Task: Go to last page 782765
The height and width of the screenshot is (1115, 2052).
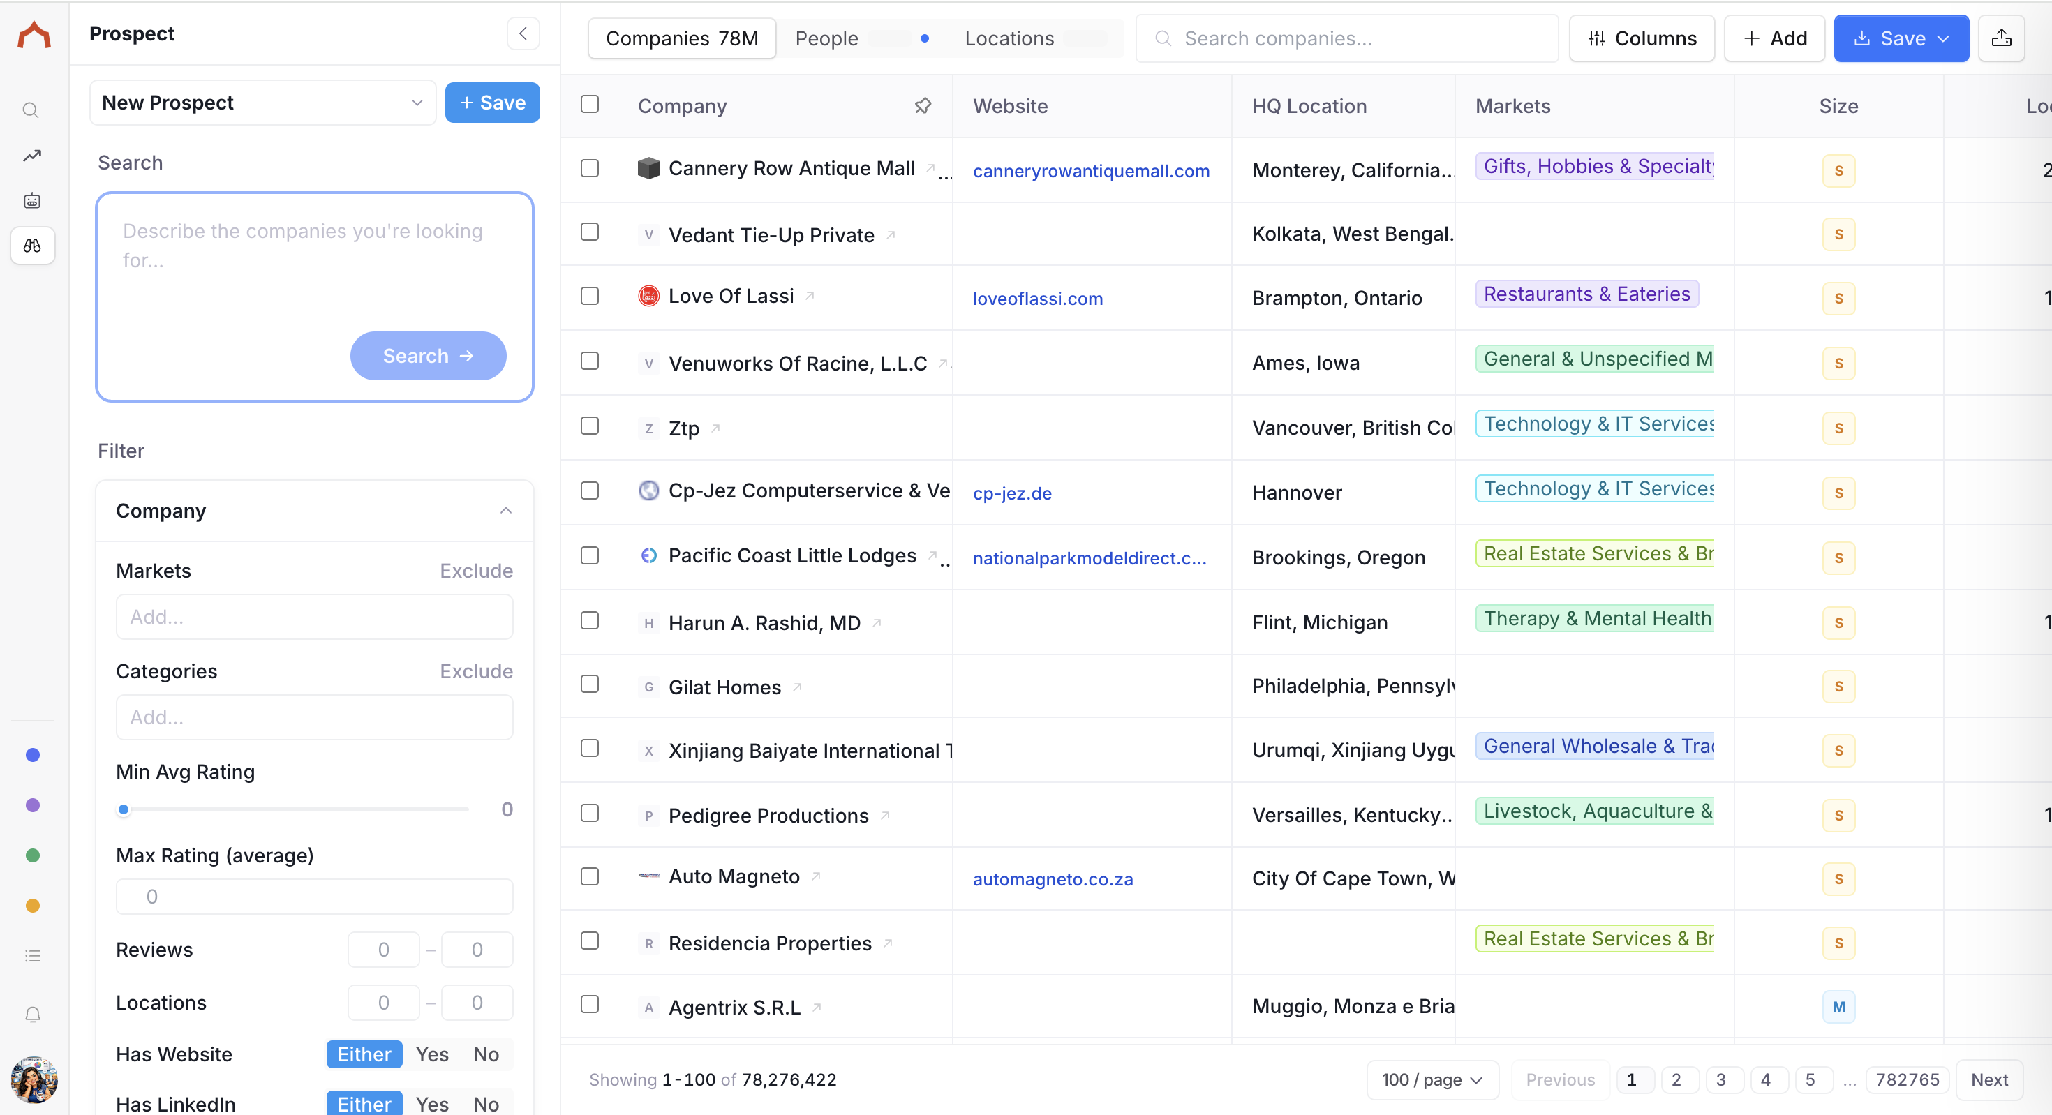Action: coord(1907,1080)
